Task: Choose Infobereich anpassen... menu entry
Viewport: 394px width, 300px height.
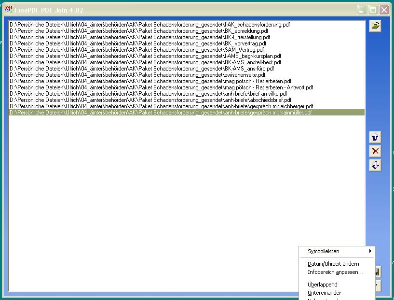Action: (337, 272)
